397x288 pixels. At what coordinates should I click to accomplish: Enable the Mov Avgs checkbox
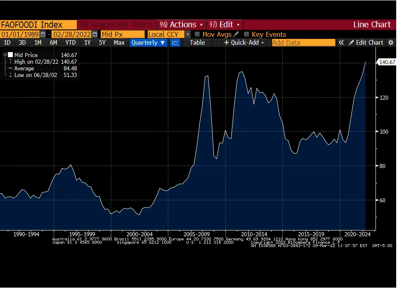(197, 34)
